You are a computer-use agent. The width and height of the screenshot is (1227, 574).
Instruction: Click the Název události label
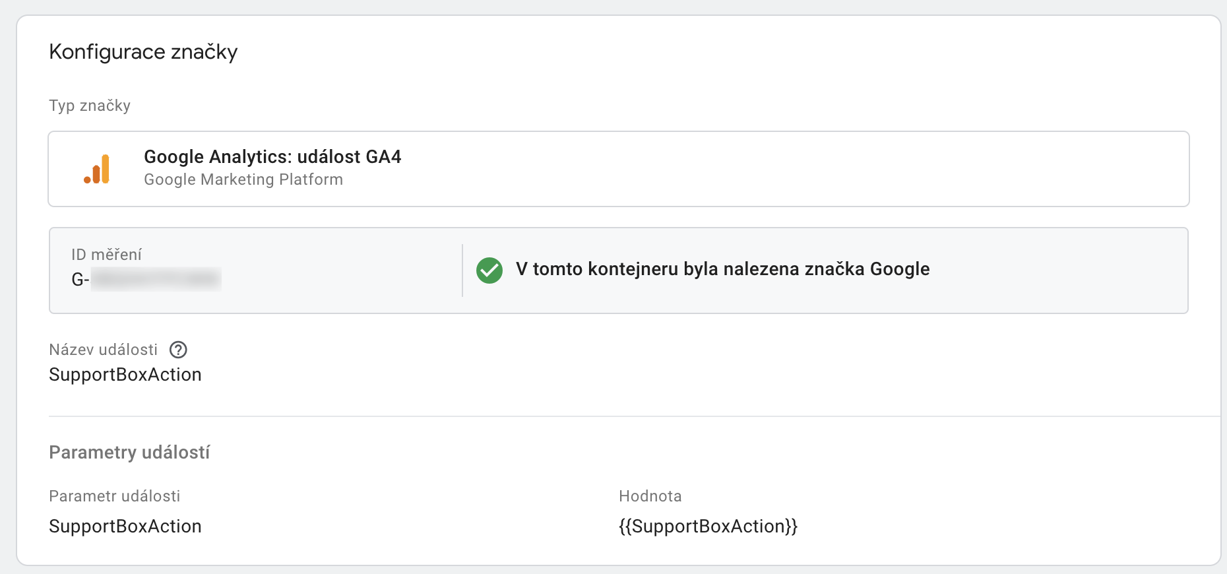(104, 350)
